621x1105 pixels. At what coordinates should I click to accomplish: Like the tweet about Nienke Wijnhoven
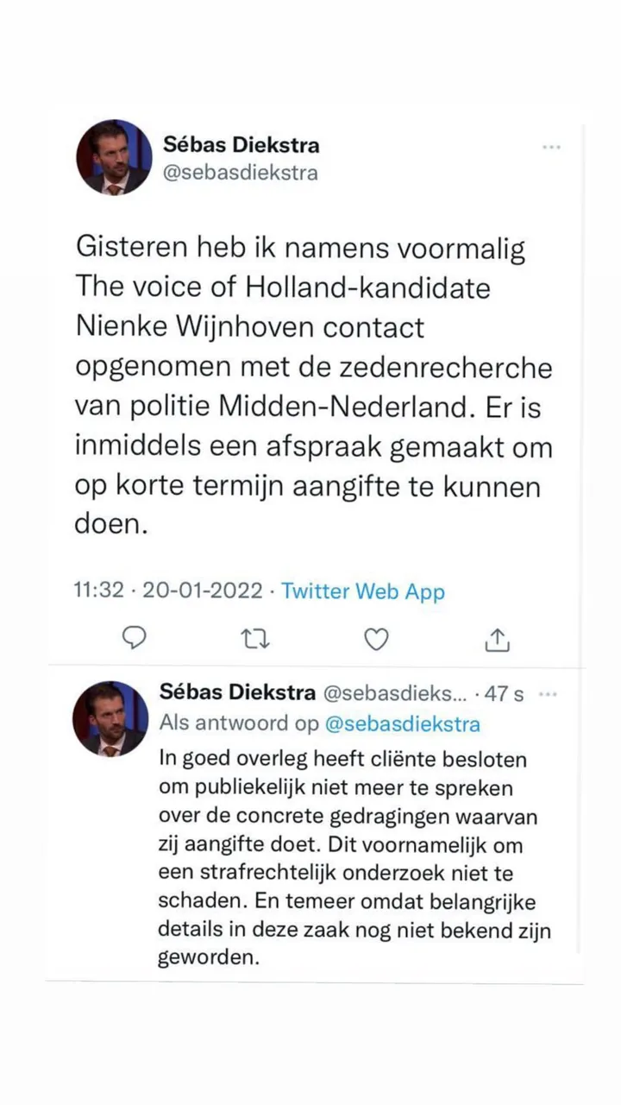pos(376,640)
